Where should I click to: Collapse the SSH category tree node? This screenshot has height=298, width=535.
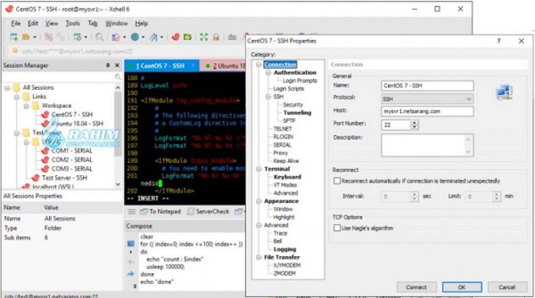[269, 96]
